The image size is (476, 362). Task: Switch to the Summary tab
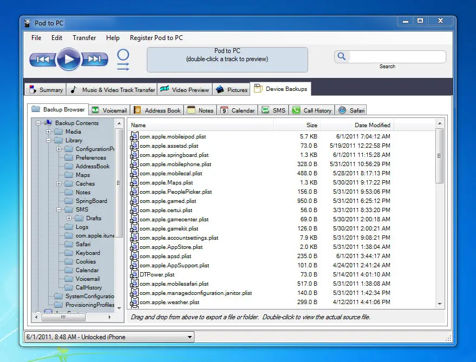[45, 90]
